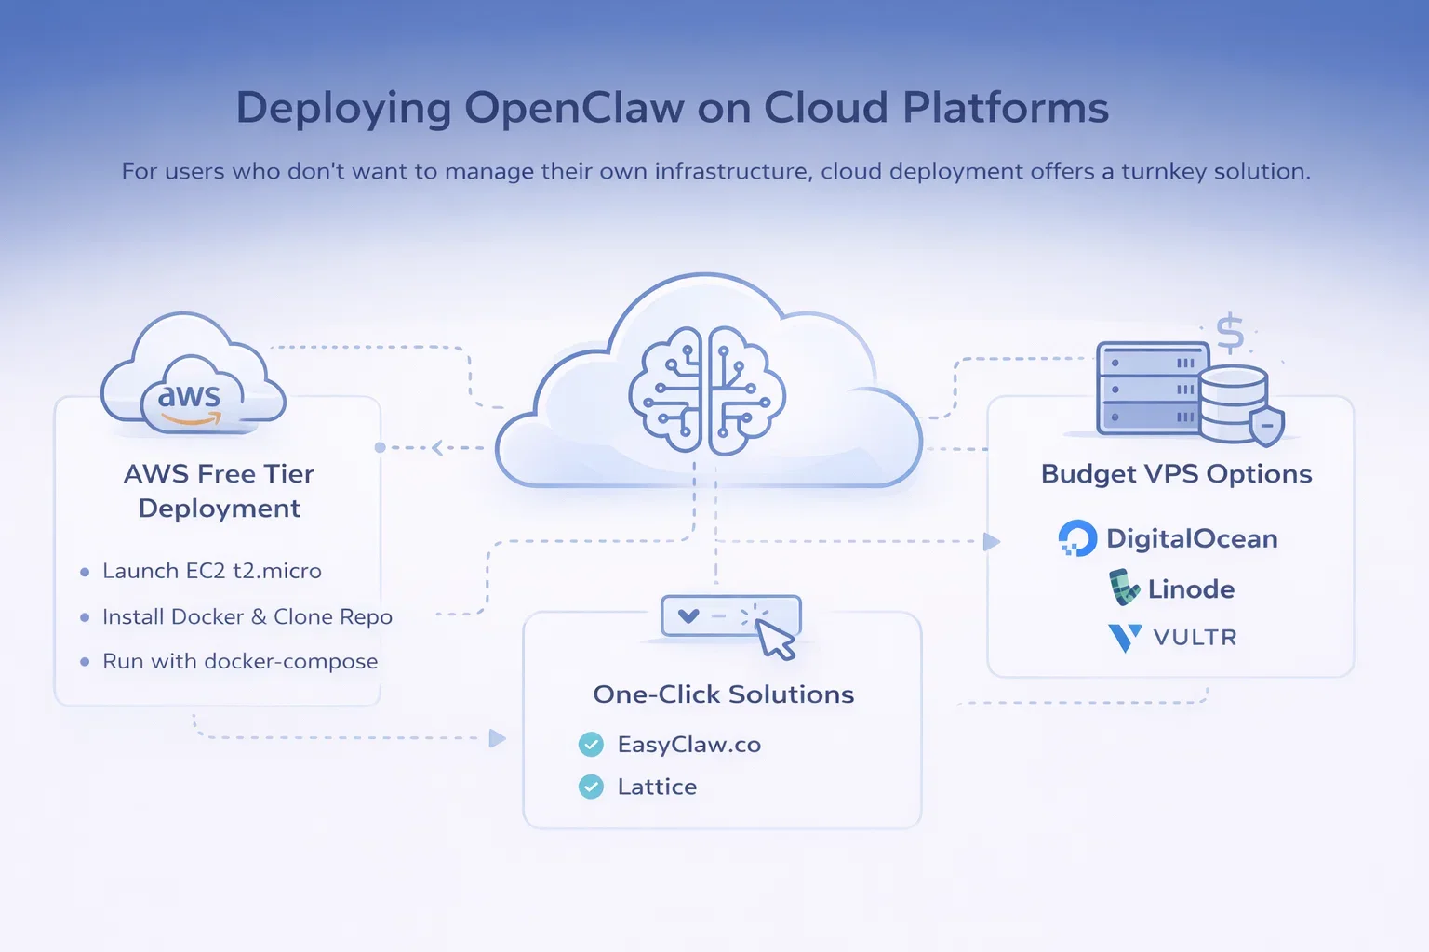1429x952 pixels.
Task: Select the Budget VPS Options heading
Action: click(1176, 474)
